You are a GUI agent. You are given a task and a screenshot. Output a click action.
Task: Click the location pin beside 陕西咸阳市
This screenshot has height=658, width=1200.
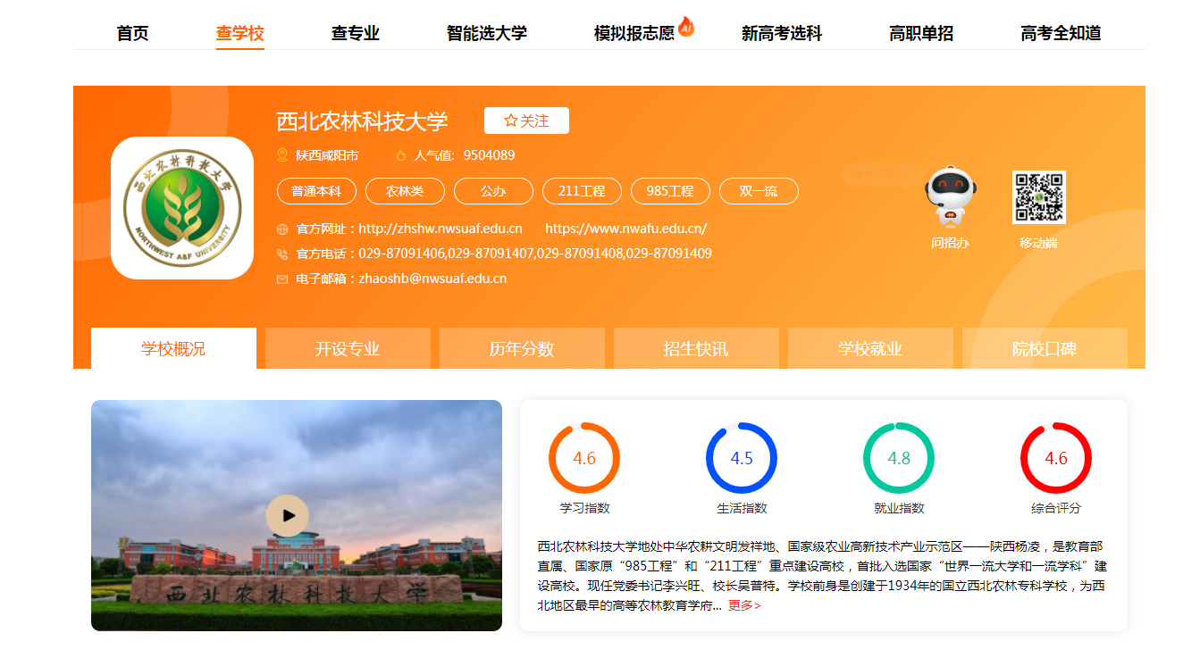tap(281, 153)
